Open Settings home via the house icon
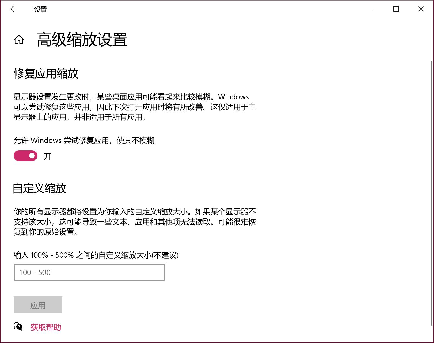Screen dimensions: 434x343 [19, 40]
